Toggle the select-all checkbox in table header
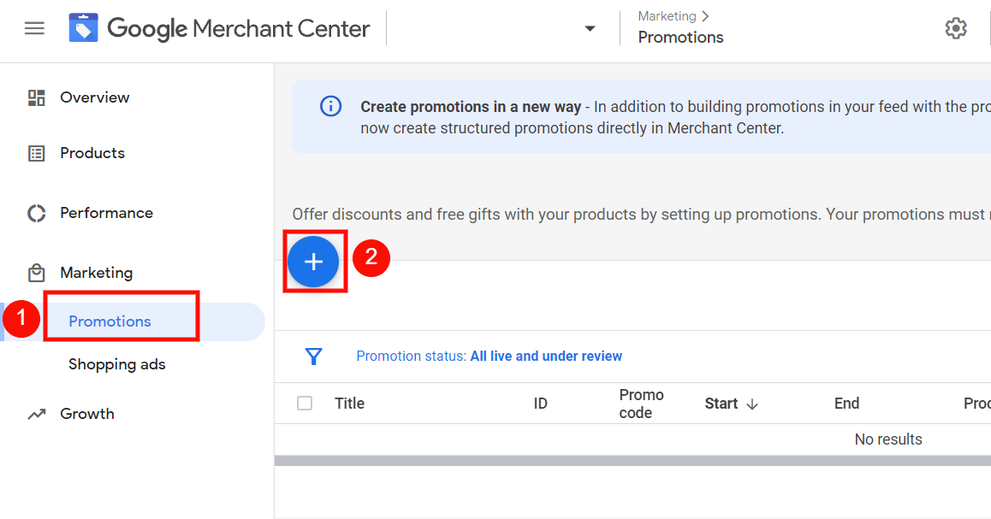 coord(305,404)
